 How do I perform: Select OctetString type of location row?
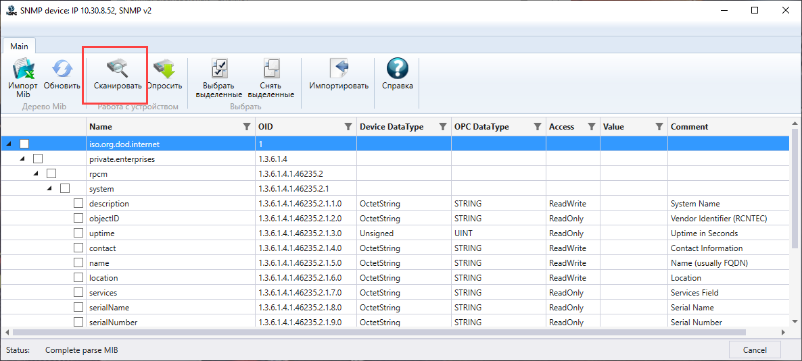pyautogui.click(x=404, y=278)
